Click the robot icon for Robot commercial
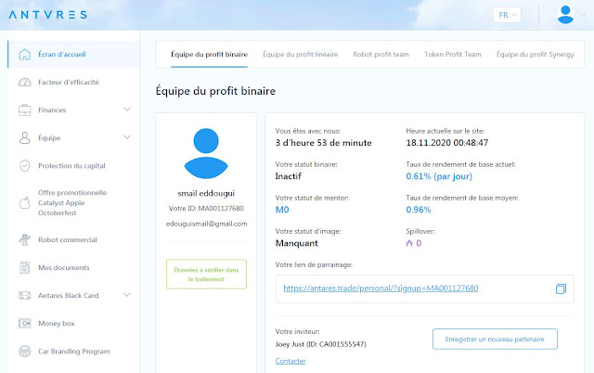The width and height of the screenshot is (594, 373). (25, 239)
